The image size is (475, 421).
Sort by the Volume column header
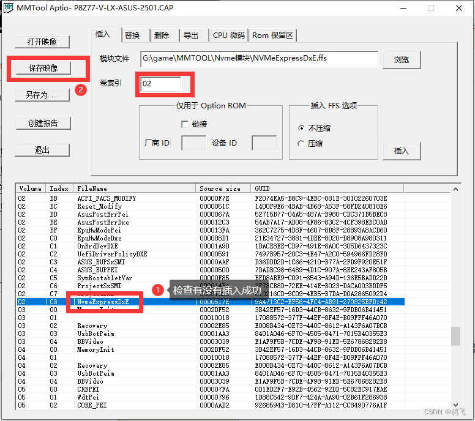tap(31, 188)
